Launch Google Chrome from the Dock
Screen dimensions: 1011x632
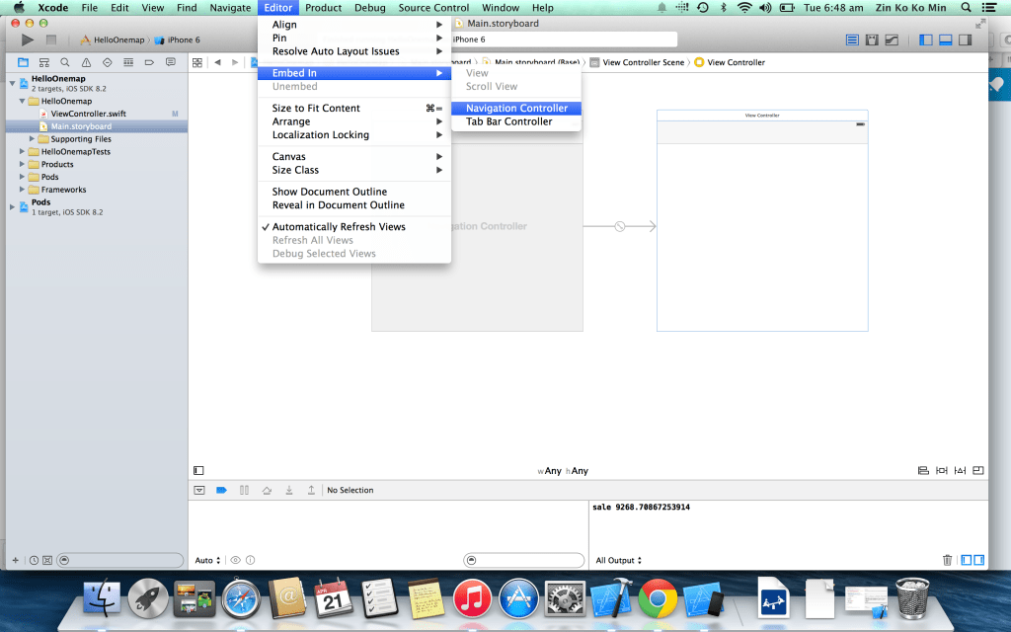(x=657, y=598)
